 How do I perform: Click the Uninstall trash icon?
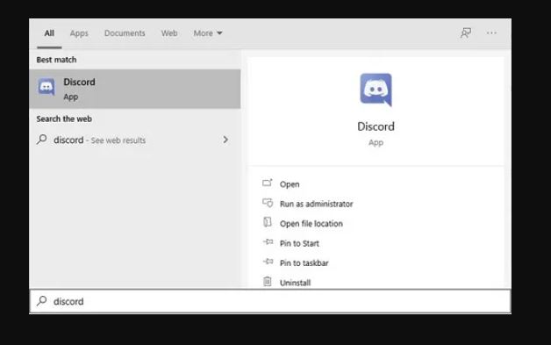[268, 281]
